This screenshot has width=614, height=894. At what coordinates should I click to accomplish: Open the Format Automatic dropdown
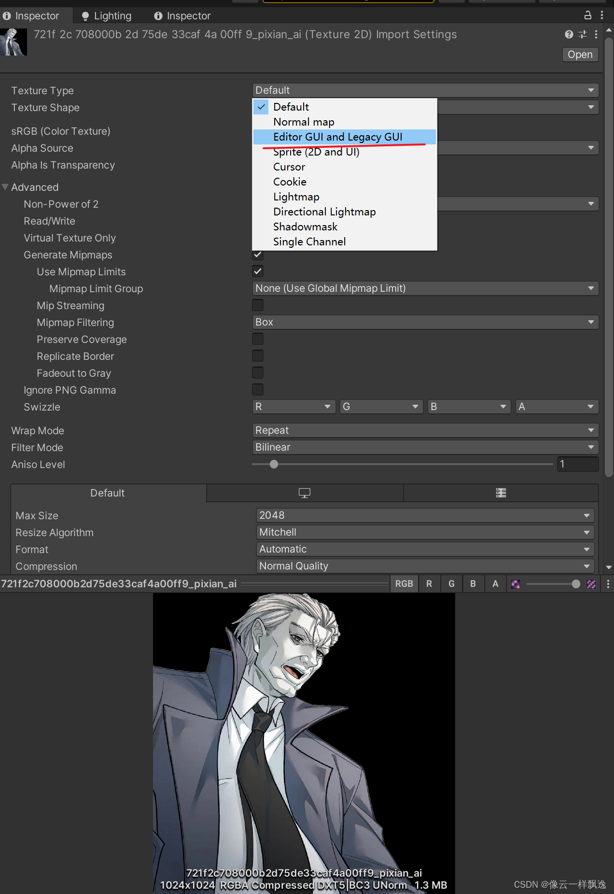click(425, 549)
